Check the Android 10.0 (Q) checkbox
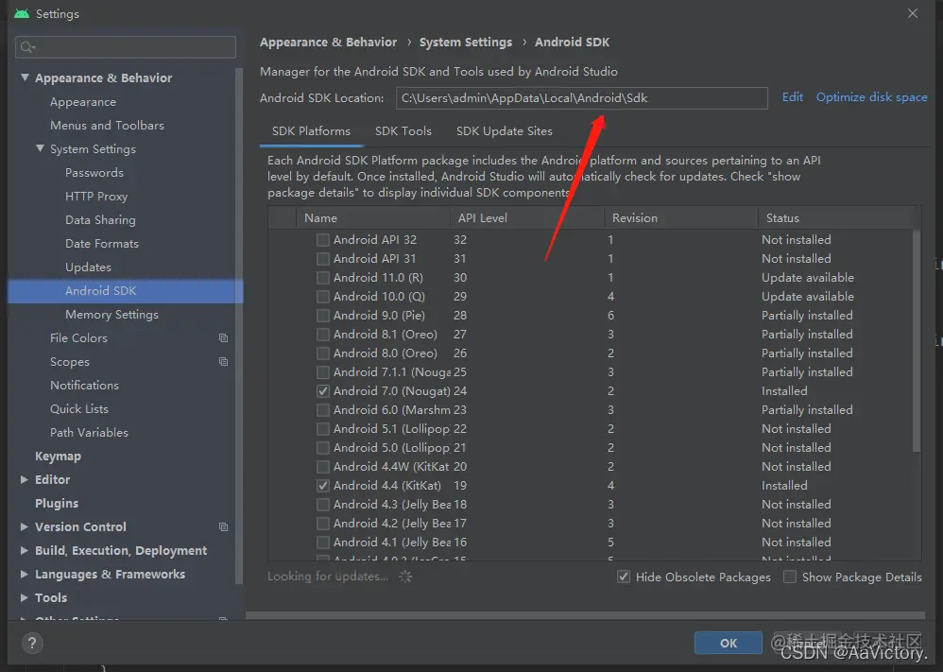 (x=323, y=297)
